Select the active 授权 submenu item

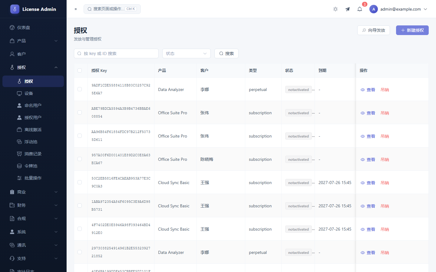point(33,81)
